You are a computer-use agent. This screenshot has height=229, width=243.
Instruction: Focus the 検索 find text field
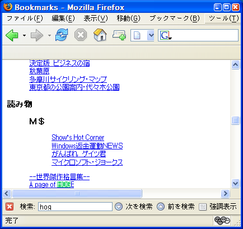pyautogui.click(x=75, y=207)
